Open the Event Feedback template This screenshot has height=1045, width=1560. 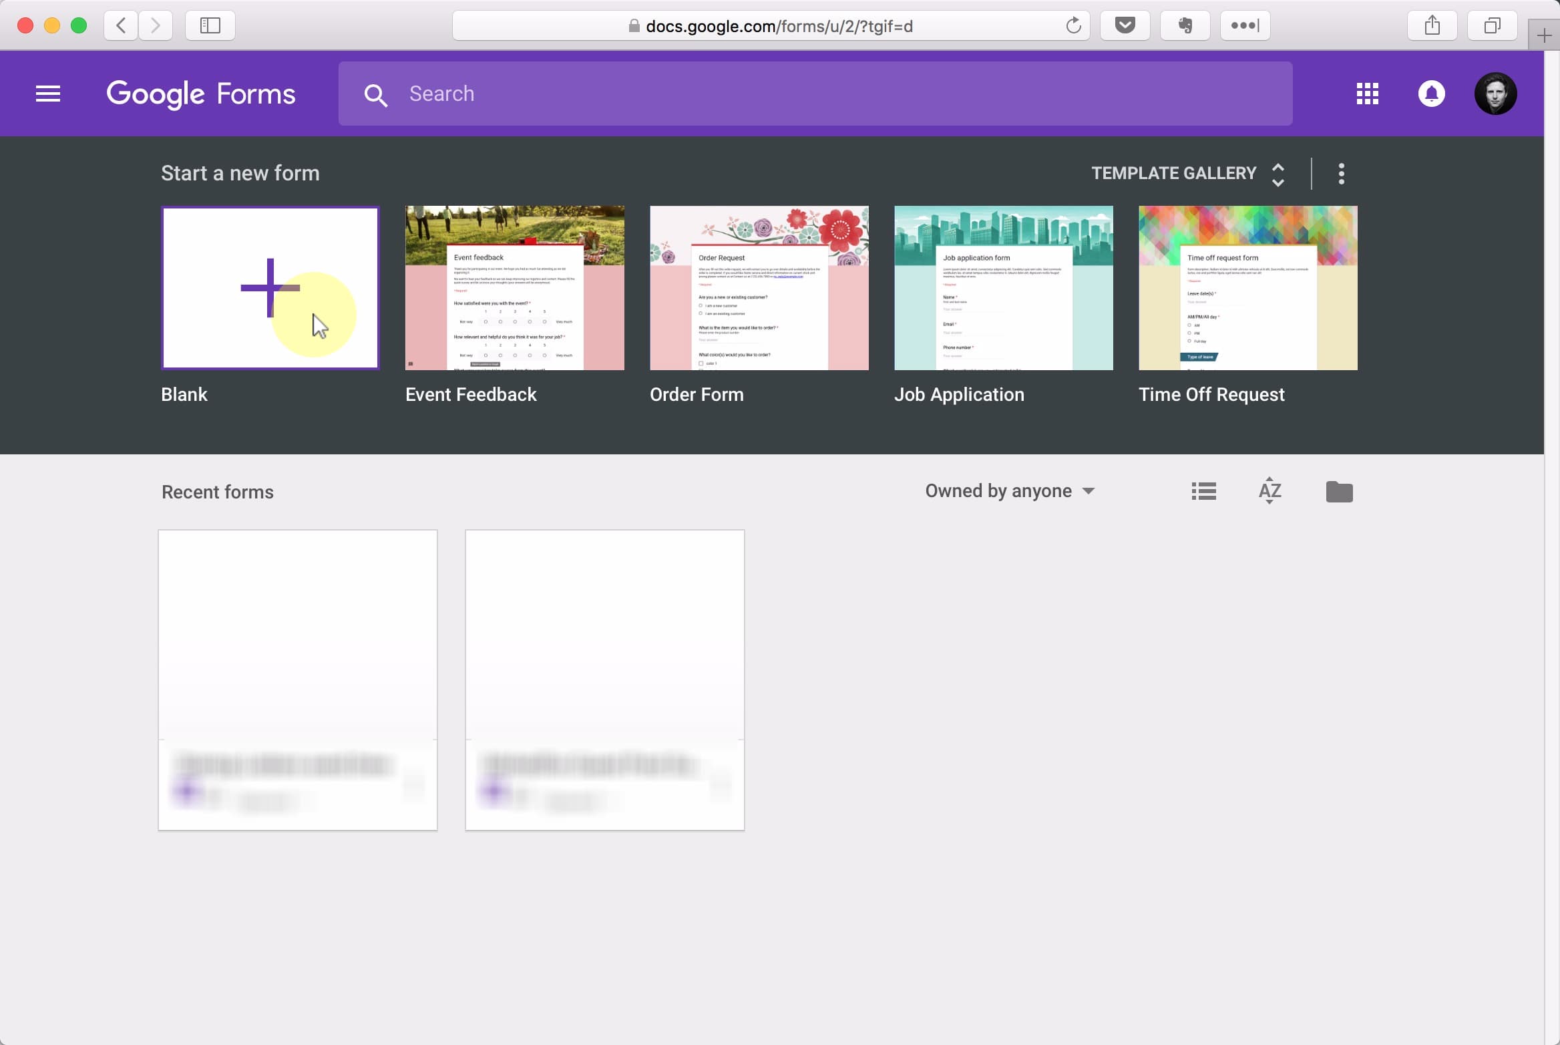coord(514,288)
